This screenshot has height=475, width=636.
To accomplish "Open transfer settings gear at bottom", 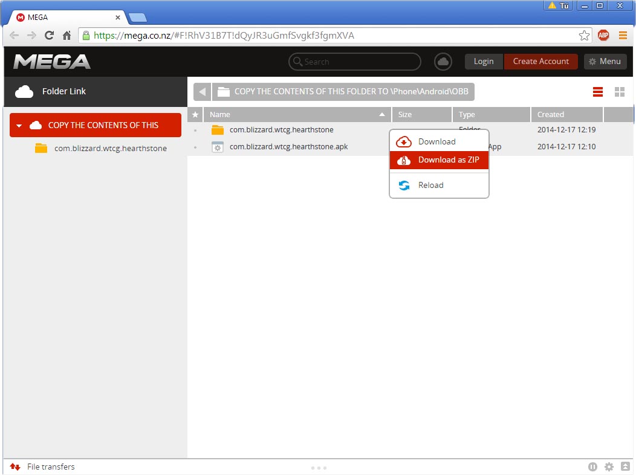I will pyautogui.click(x=609, y=467).
